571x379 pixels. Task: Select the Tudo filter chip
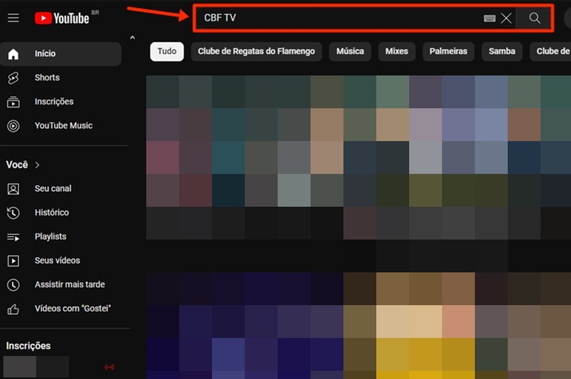click(167, 51)
